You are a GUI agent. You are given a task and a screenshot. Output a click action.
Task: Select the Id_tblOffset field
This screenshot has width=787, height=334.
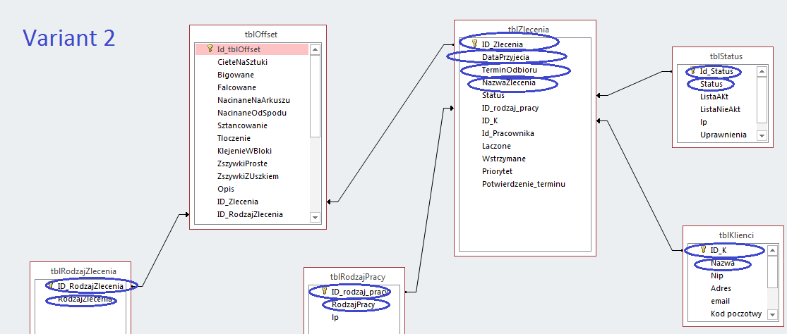[252, 49]
